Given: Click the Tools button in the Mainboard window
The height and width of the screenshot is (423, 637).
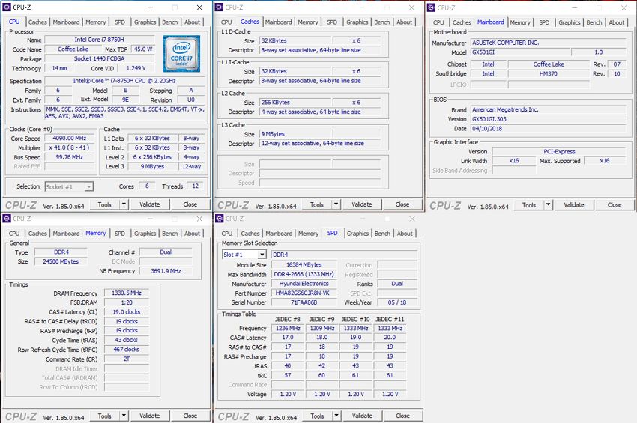Looking at the screenshot, I should [529, 204].
